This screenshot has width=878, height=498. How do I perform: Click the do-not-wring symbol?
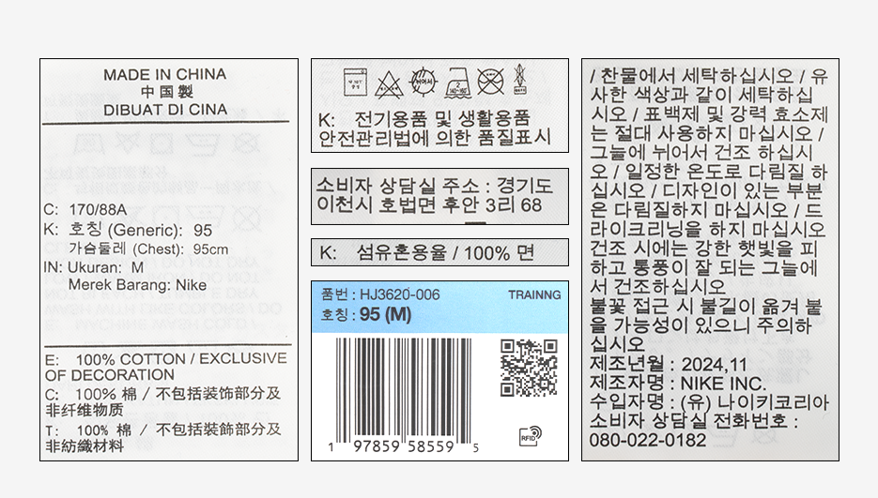[x=520, y=79]
